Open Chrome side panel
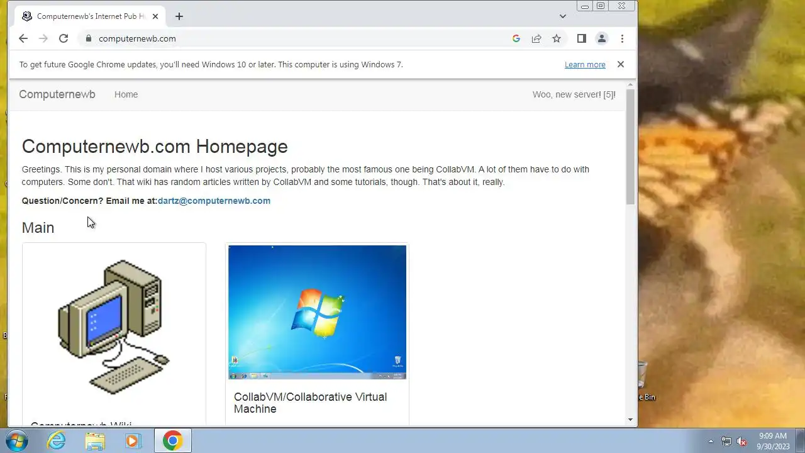Screen dimensions: 805x453 pos(582,38)
